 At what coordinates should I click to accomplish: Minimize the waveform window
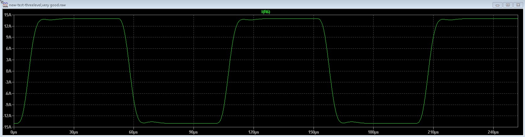498,5
